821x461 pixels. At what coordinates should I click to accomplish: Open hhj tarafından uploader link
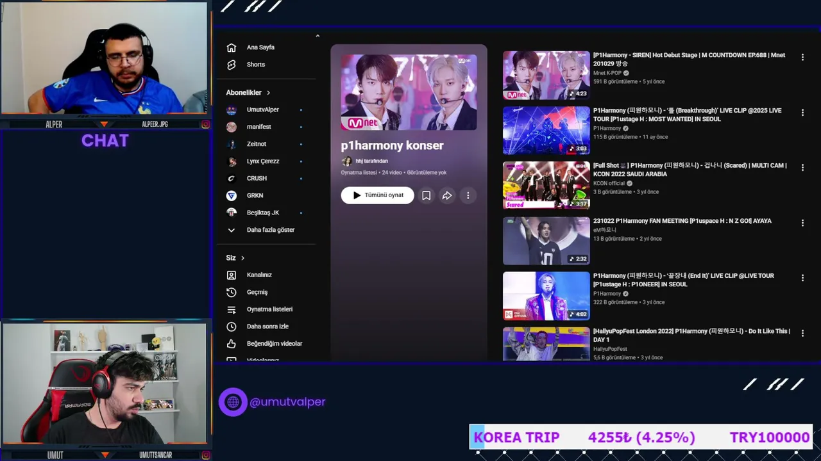click(371, 161)
